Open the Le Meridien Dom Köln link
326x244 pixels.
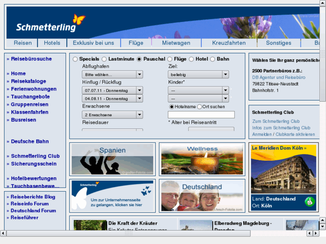[x=279, y=148]
